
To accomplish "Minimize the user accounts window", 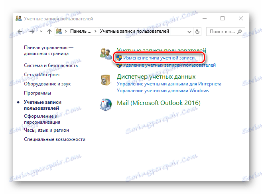I will pos(205,18).
